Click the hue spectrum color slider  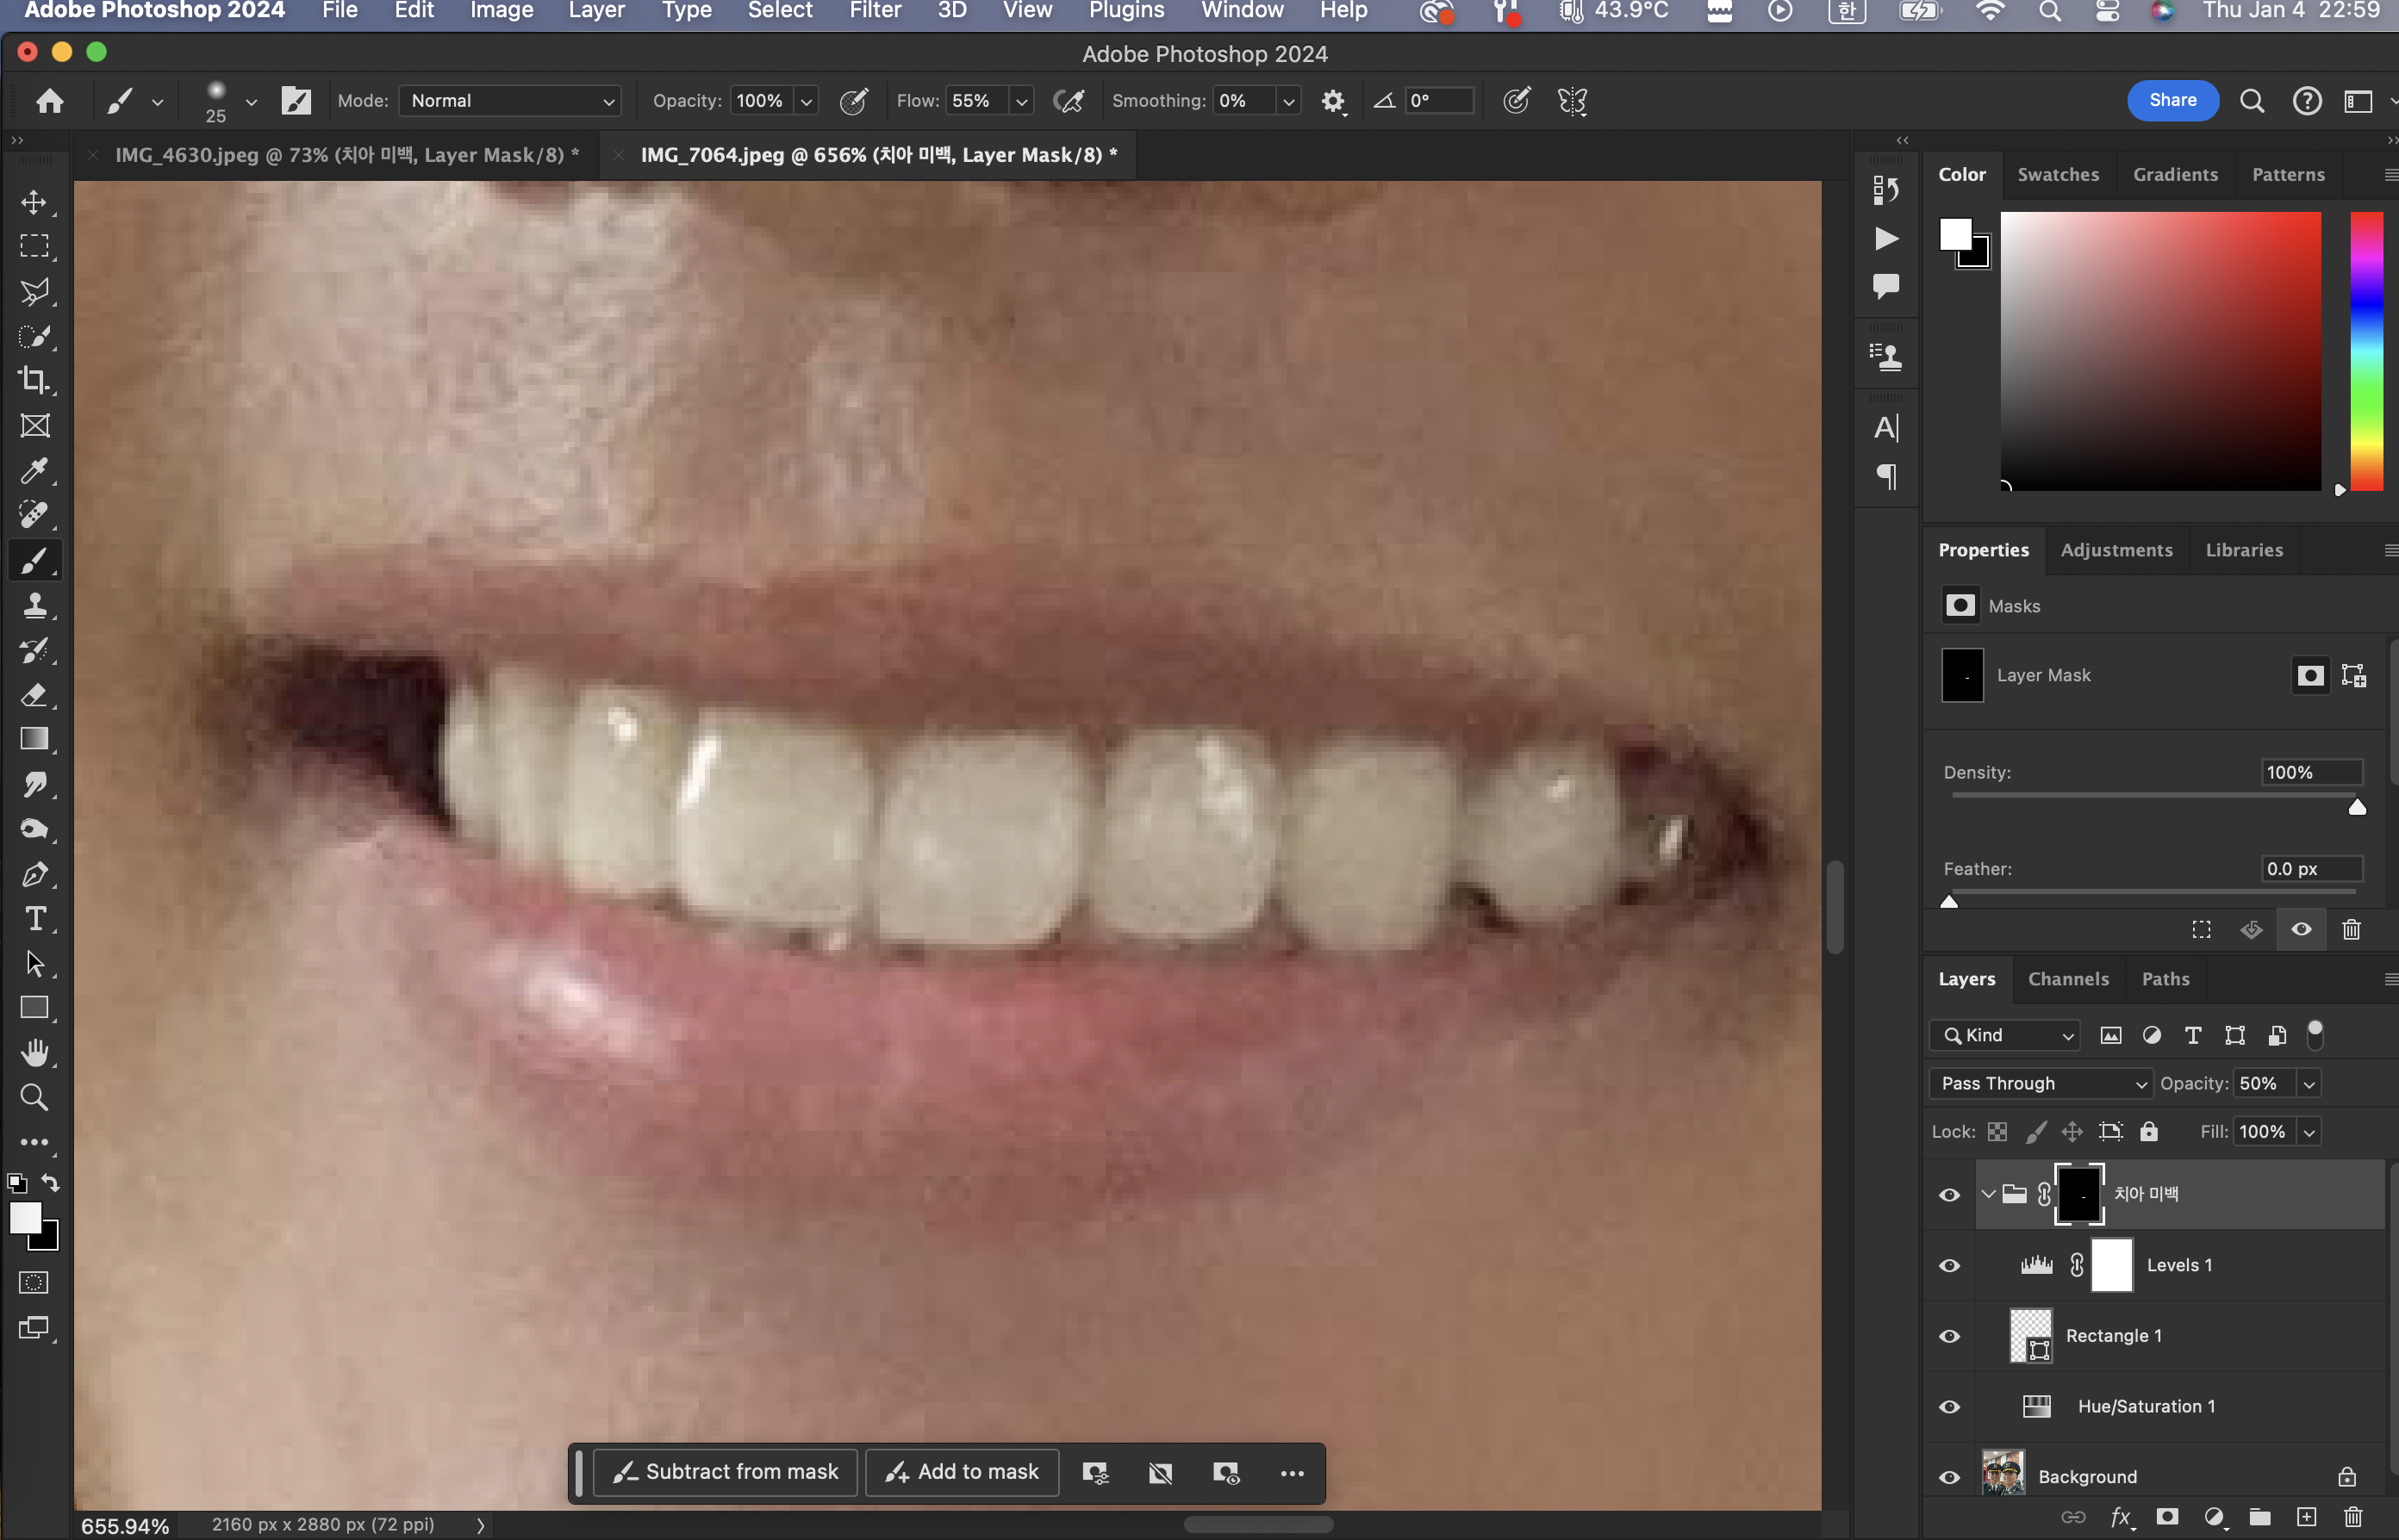coord(2365,350)
